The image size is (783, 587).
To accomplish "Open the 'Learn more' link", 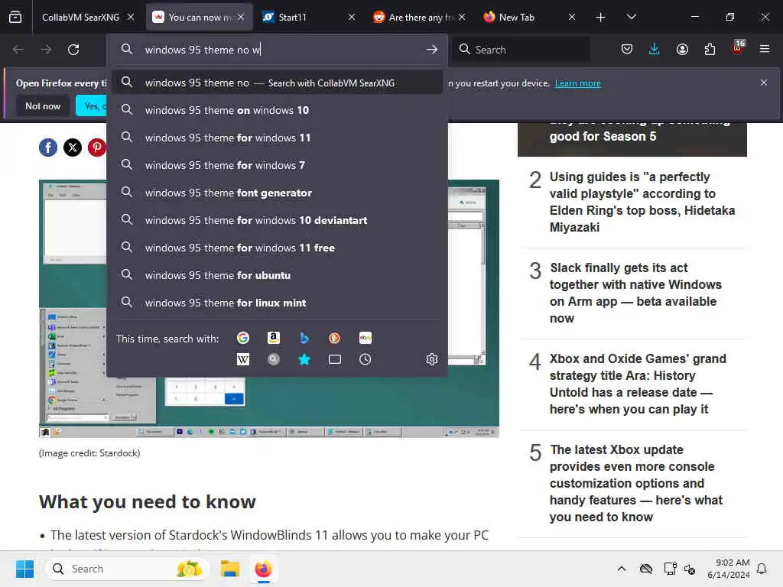I will pos(578,83).
